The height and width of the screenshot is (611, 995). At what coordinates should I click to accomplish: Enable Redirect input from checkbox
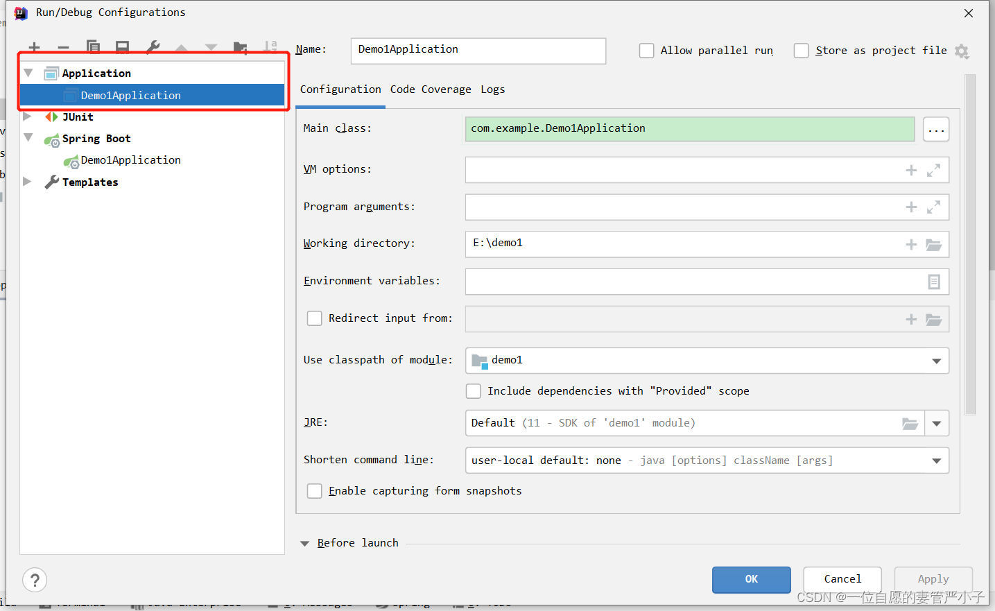coord(314,318)
